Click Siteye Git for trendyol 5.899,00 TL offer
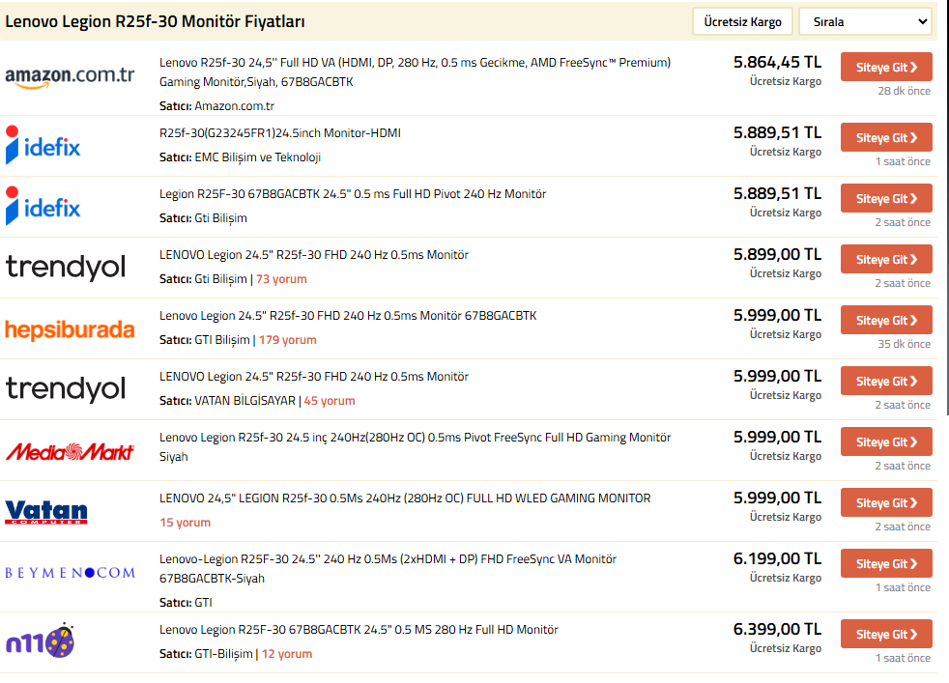949x683 pixels. pyautogui.click(x=886, y=260)
